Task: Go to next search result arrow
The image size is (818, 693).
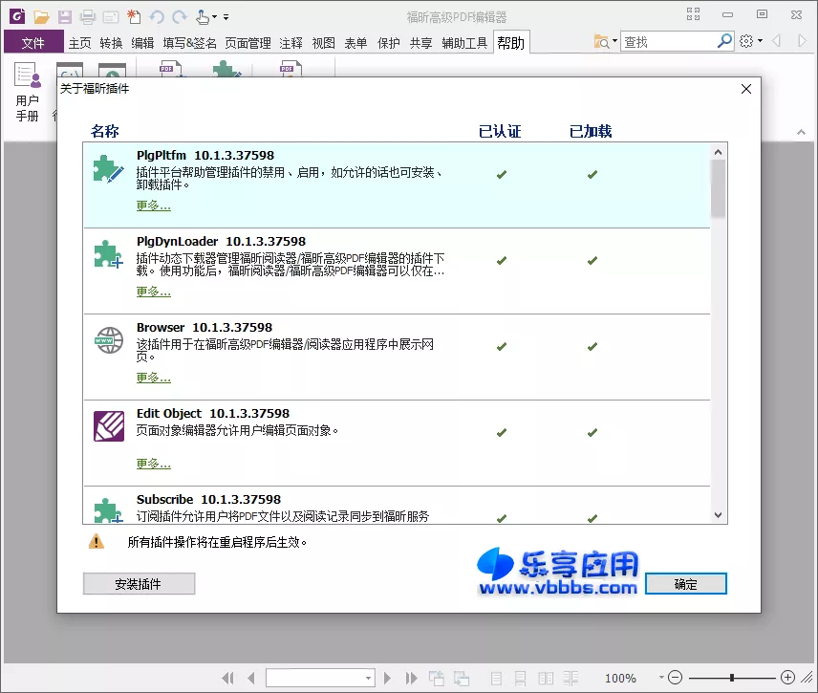Action: (x=802, y=41)
